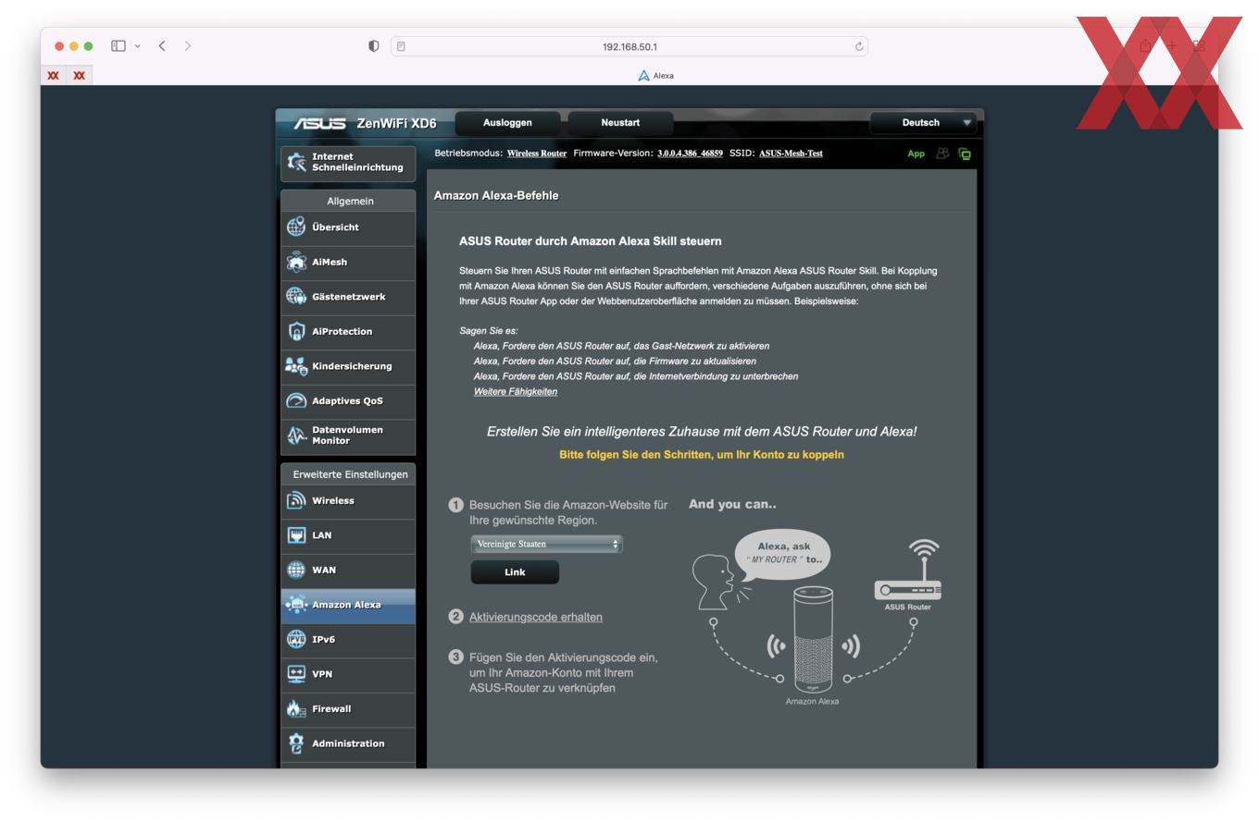Click the ASUS logo in router header
Viewport: 1259px width, 822px height.
(x=319, y=123)
